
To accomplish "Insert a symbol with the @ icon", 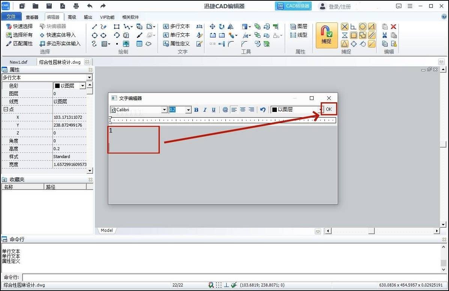I will (x=225, y=109).
